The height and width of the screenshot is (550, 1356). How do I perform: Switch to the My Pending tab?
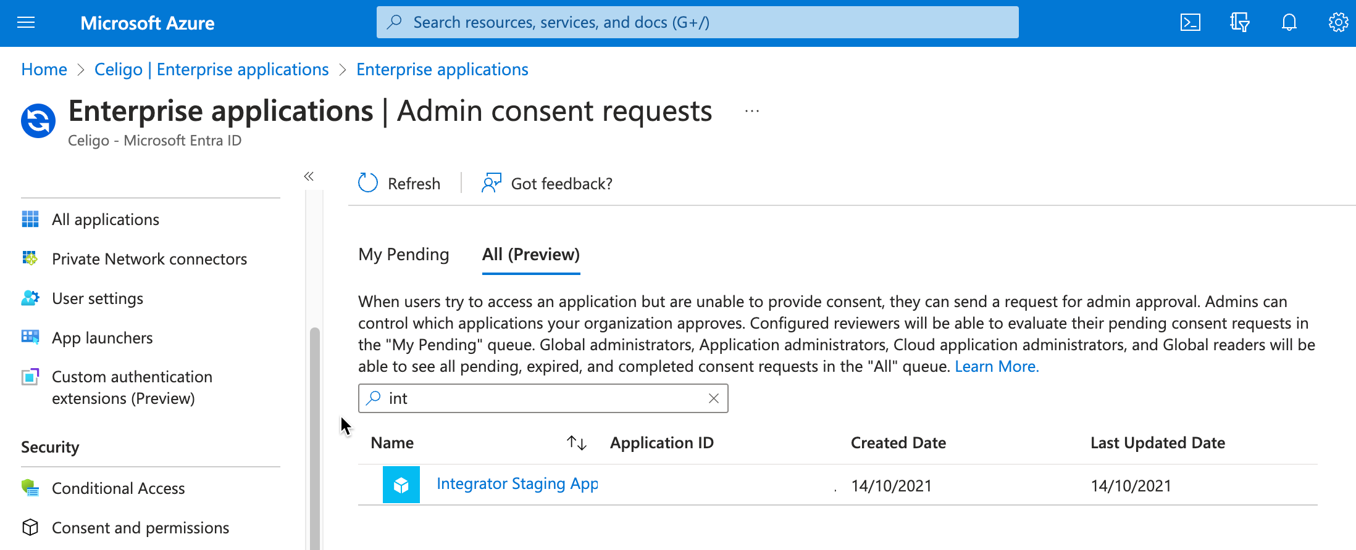coord(404,254)
